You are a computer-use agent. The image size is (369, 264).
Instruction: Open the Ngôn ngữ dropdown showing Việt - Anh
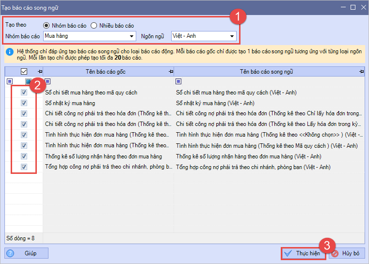coord(232,36)
